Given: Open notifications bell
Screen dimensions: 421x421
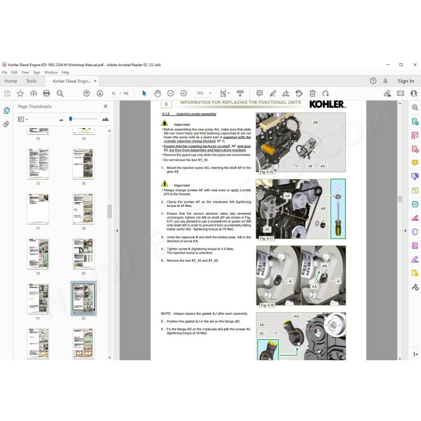Looking at the screenshot, I should (386, 81).
